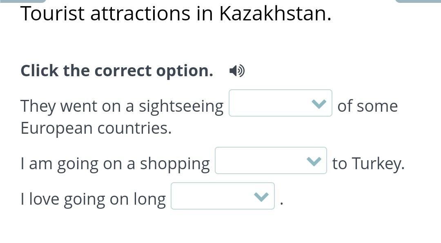This screenshot has width=441, height=243.
Task: Click the word 'Tourist' in the title
Action: point(52,14)
